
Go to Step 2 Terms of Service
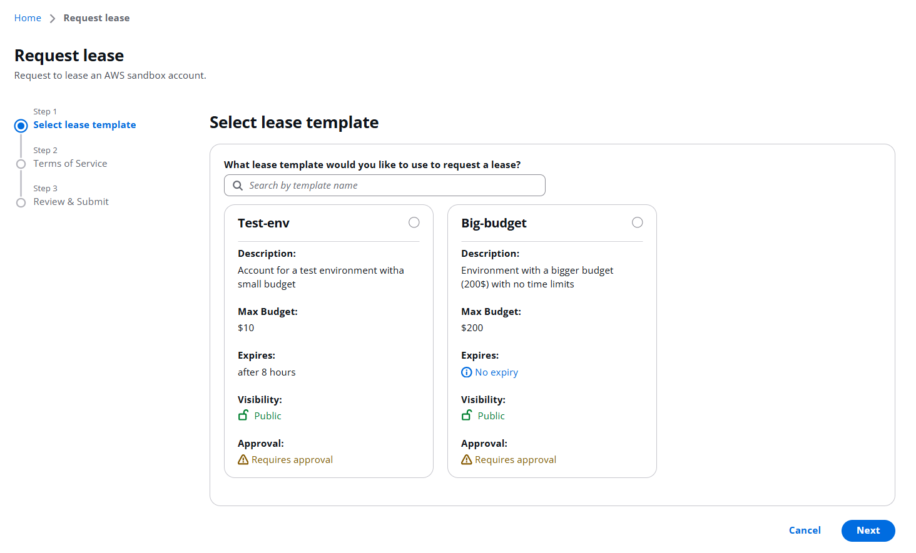click(70, 164)
